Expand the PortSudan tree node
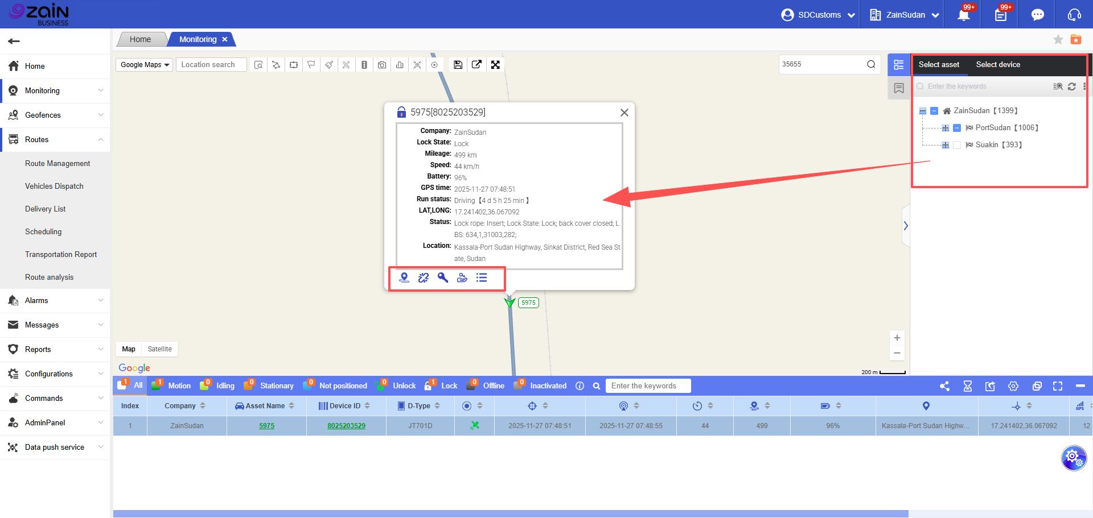Image resolution: width=1093 pixels, height=518 pixels. (x=946, y=128)
